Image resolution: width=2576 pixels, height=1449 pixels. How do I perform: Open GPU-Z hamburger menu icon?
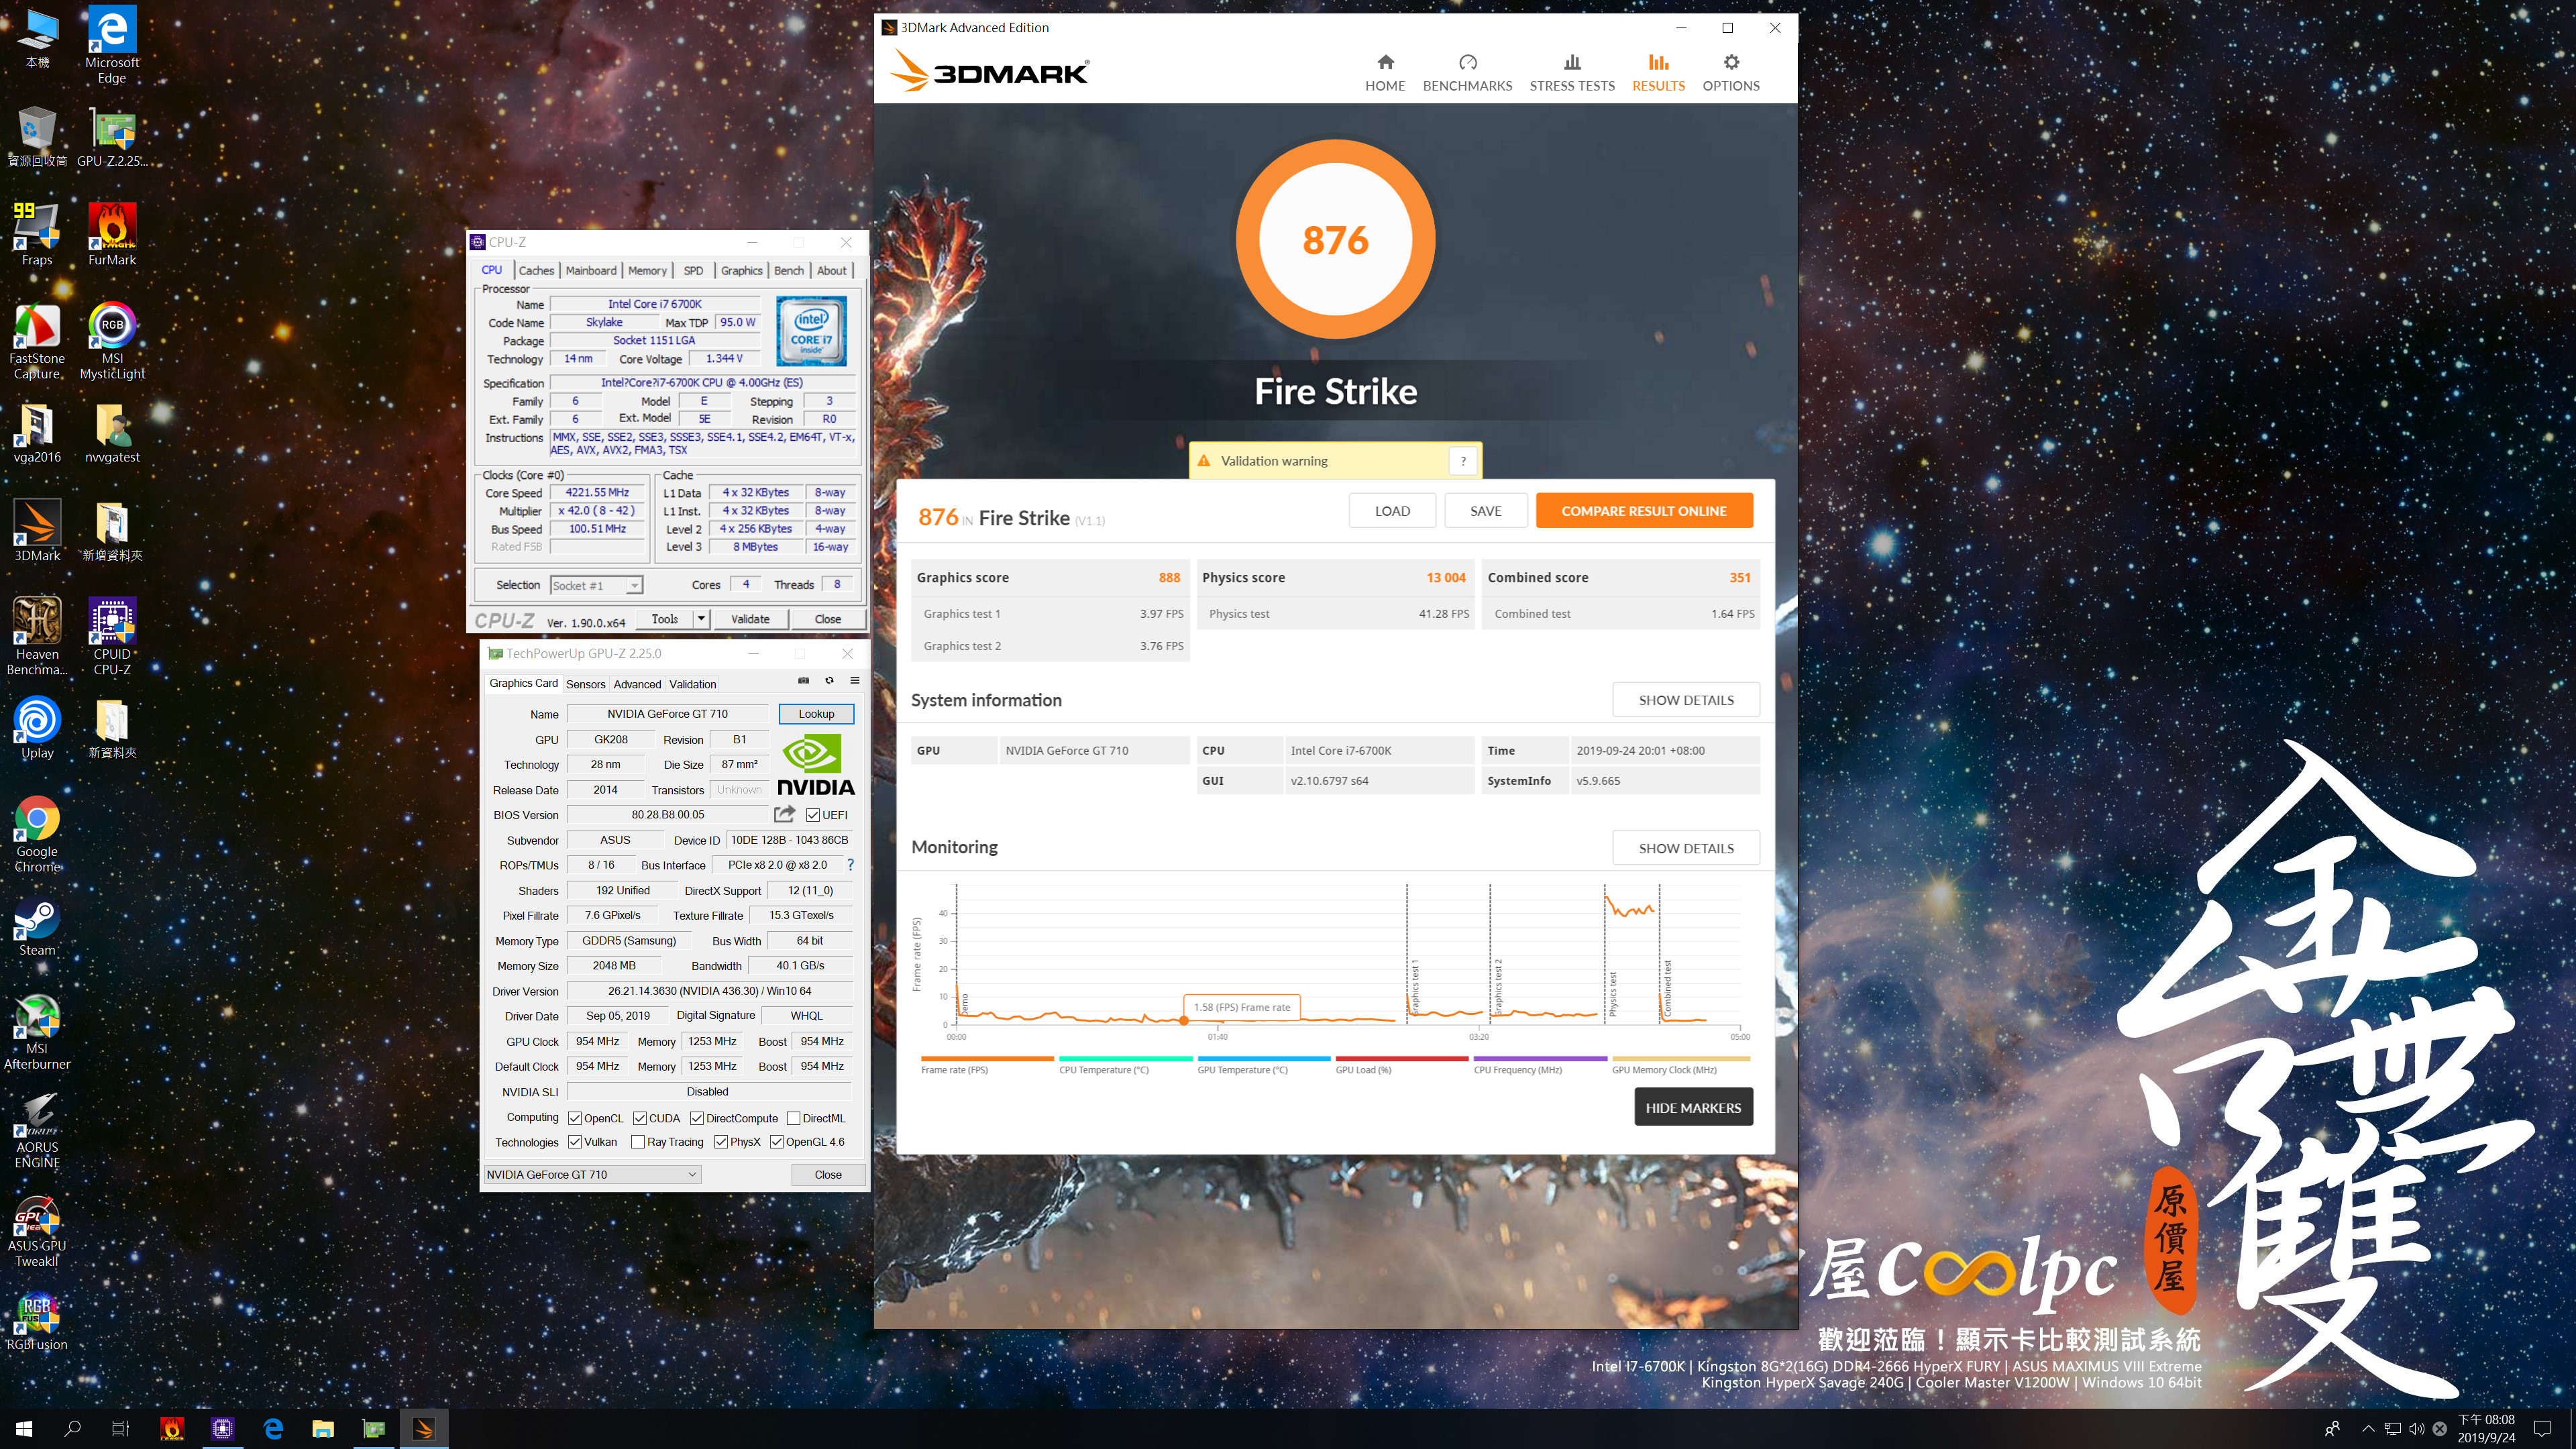pos(855,681)
